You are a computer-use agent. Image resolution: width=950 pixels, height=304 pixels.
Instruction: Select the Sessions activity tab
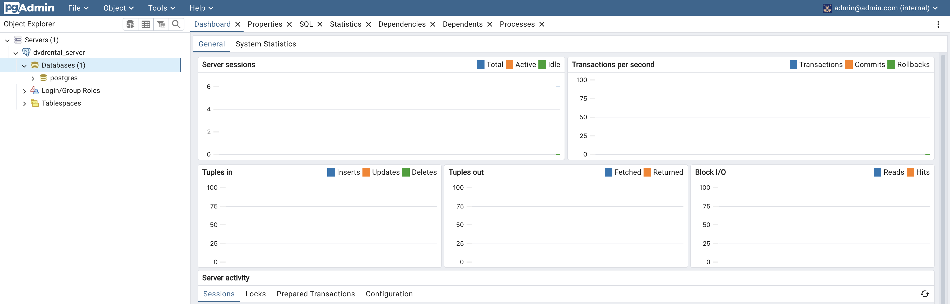tap(219, 294)
